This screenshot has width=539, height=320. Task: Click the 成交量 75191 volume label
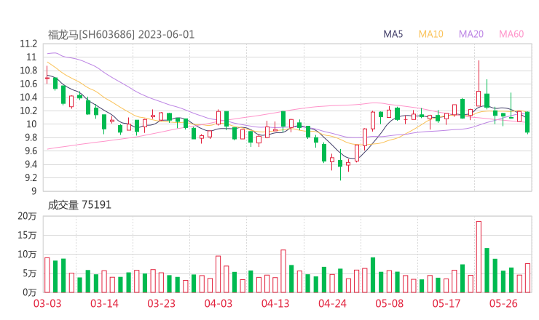(79, 205)
